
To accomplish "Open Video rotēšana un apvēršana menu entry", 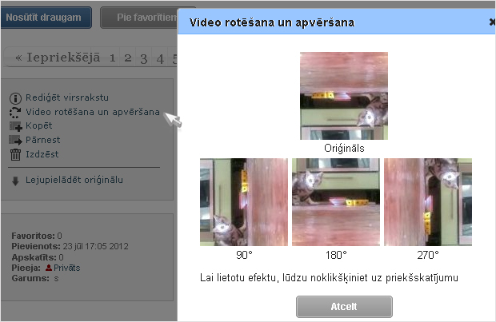I will coord(93,112).
